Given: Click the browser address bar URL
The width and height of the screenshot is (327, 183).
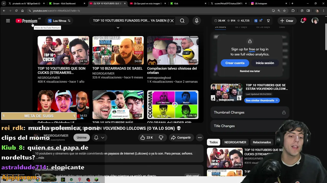Looking at the screenshot, I should coord(56,11).
